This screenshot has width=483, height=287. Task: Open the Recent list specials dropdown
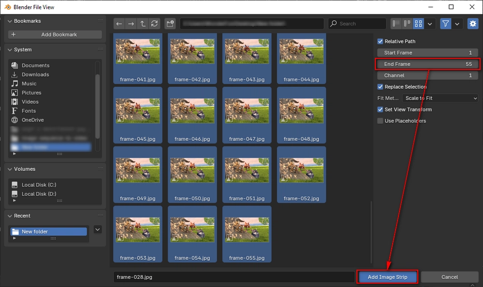tap(98, 230)
